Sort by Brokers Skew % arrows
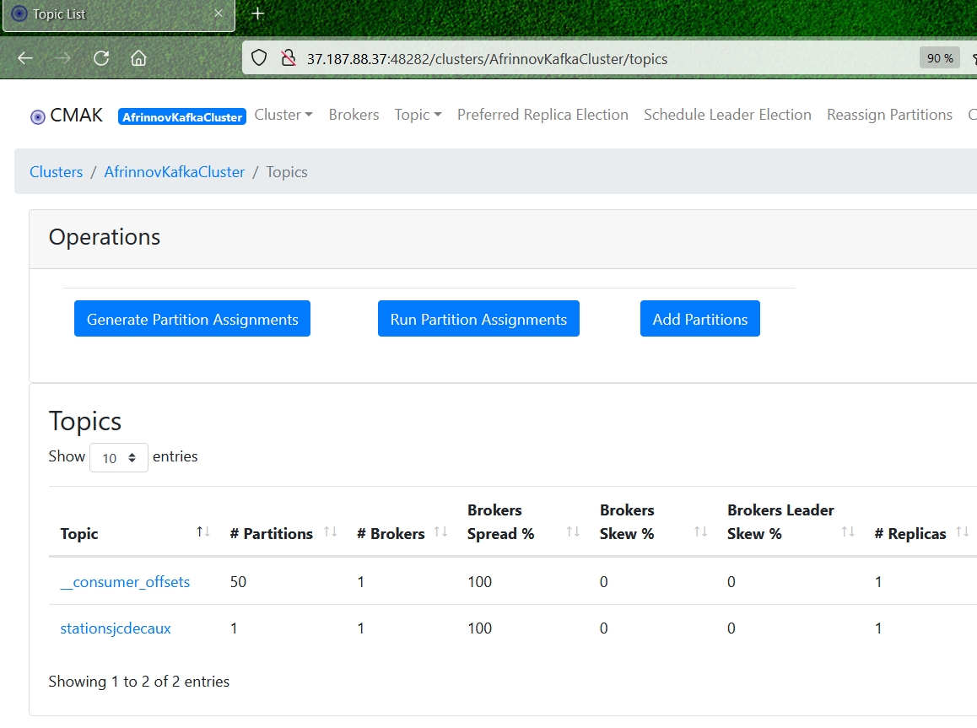This screenshot has width=977, height=728. click(701, 532)
